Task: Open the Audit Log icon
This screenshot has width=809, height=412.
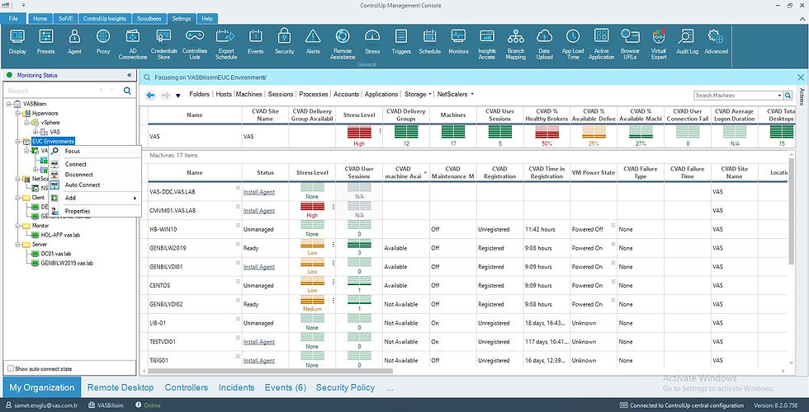Action: [x=687, y=42]
